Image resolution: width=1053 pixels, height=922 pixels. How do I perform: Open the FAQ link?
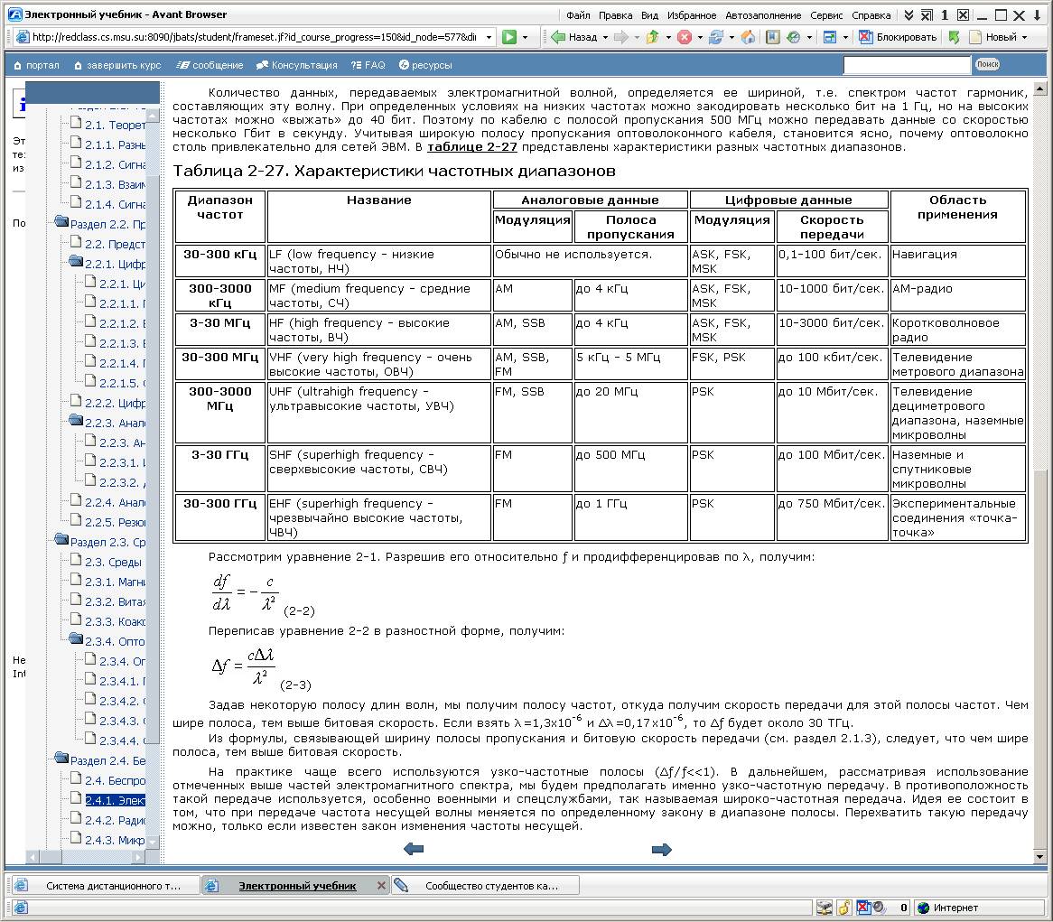click(x=368, y=65)
